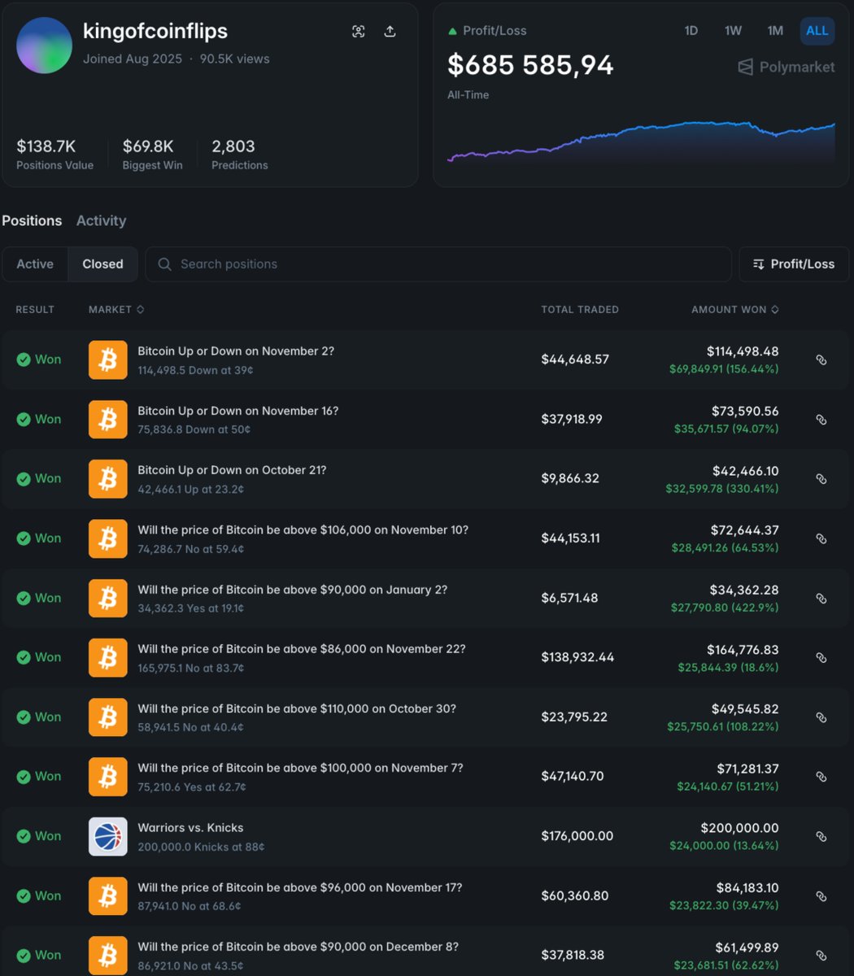
Task: Open 'Bitcoin Up or Down on November 2?' market
Action: tap(236, 351)
